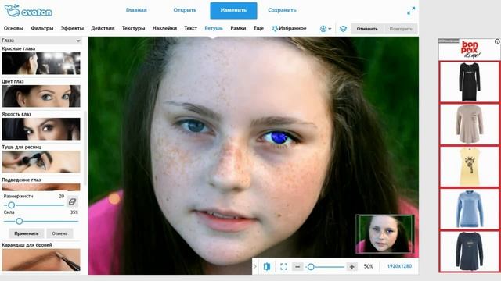This screenshot has width=501, height=281.
Task: Click the Отменить undo button
Action: coord(367,29)
